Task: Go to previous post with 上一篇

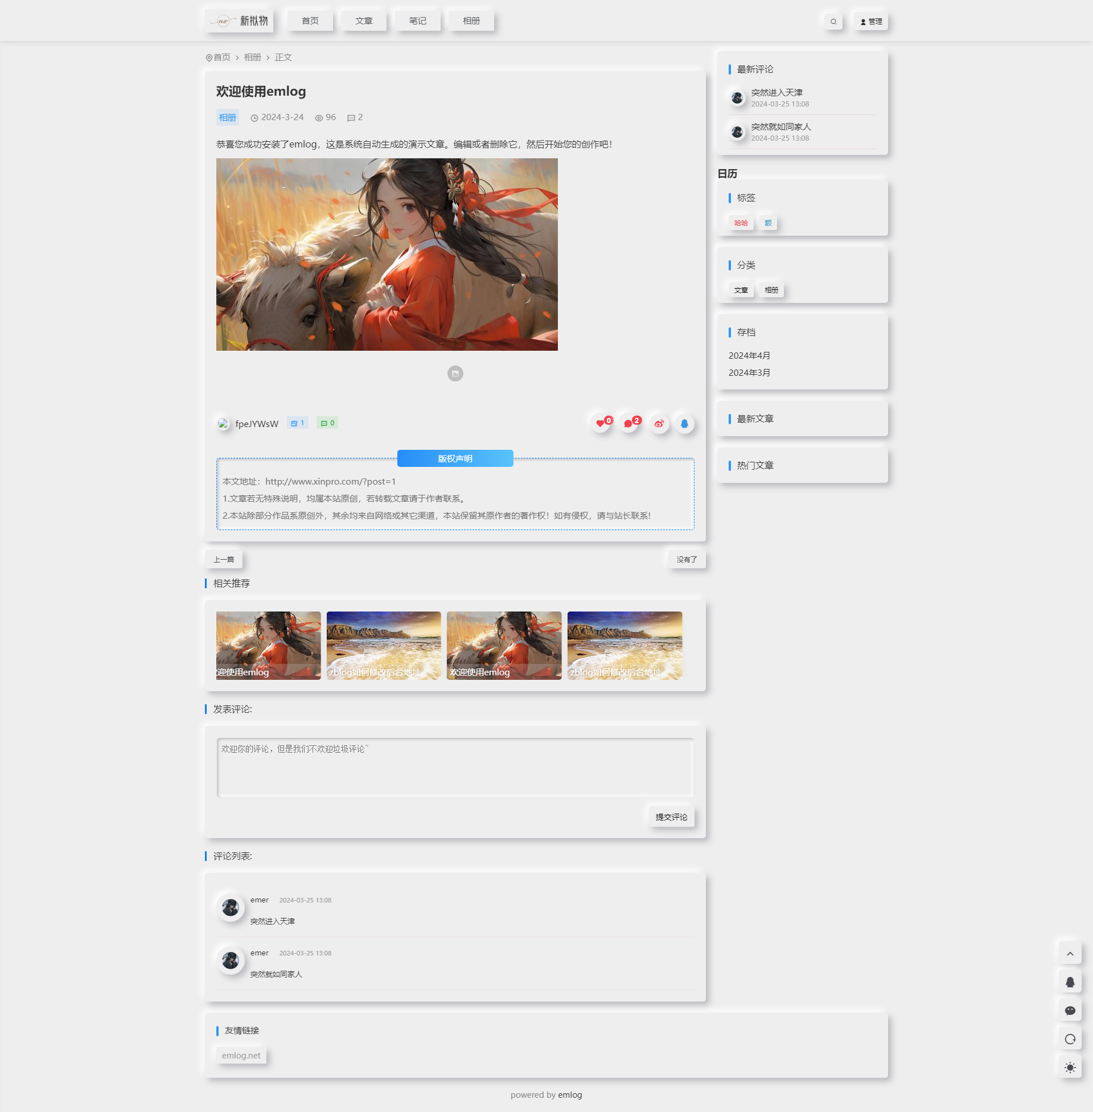Action: pyautogui.click(x=223, y=559)
